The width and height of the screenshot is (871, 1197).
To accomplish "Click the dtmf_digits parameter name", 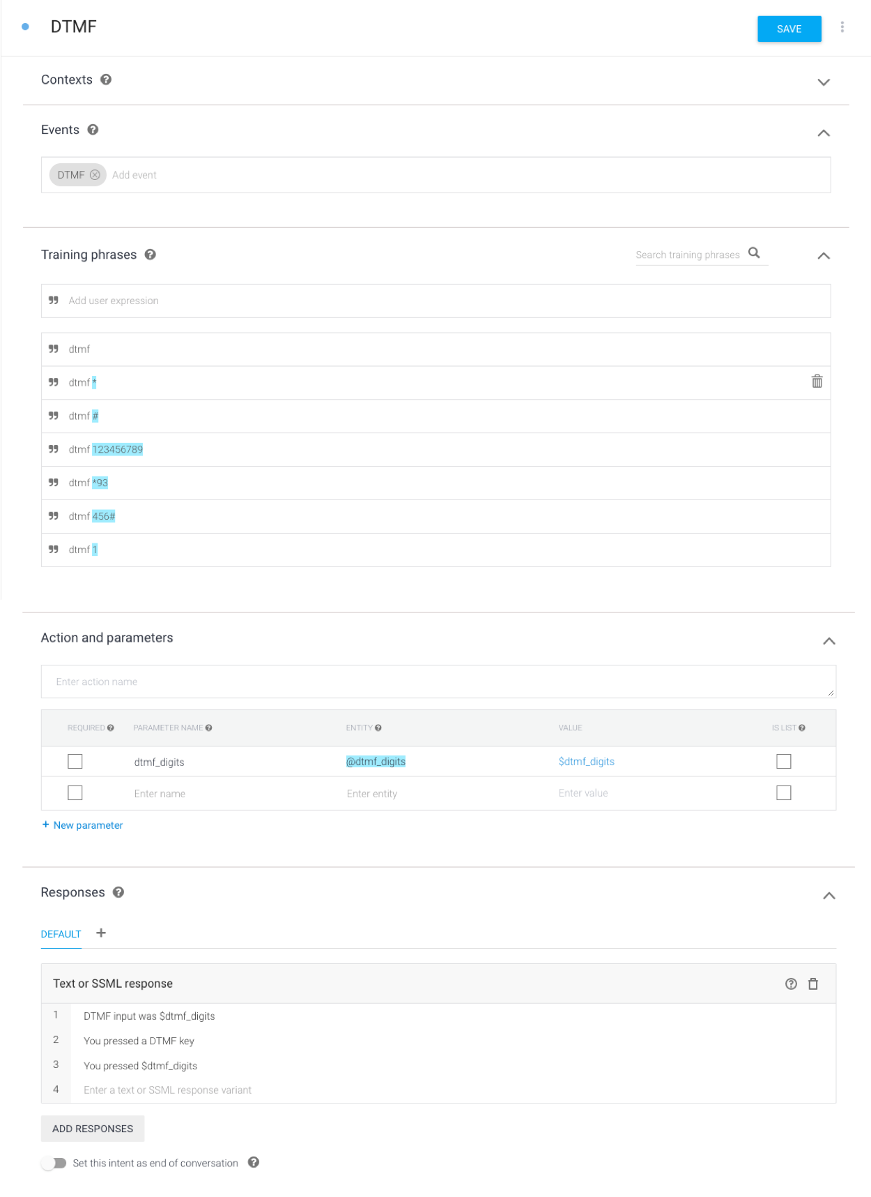I will point(160,762).
